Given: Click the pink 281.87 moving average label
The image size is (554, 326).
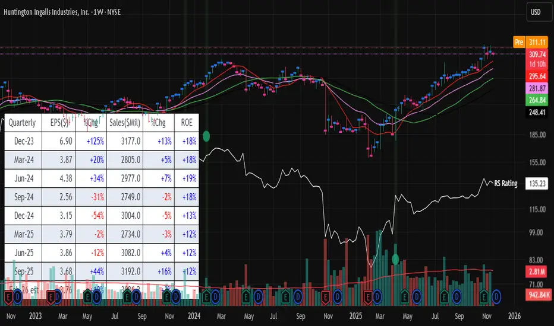Looking at the screenshot, I should click(x=538, y=88).
